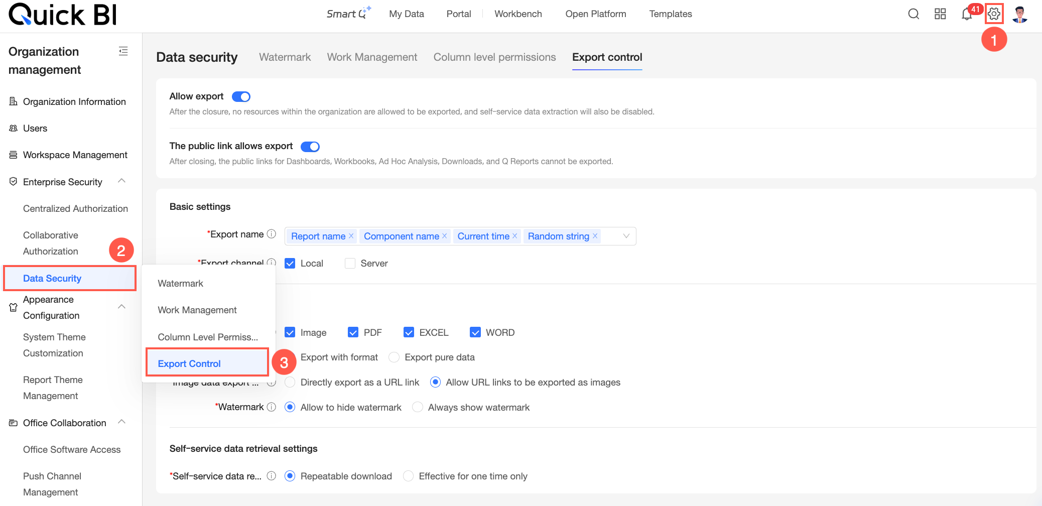Uncheck the Local export channel

tap(290, 263)
